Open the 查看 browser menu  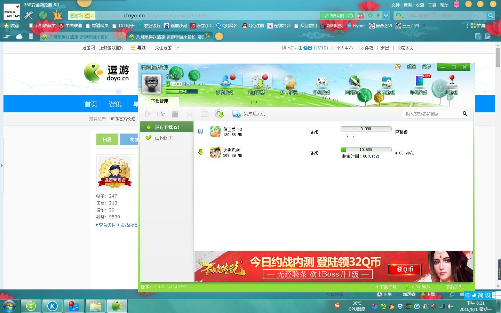point(408,5)
